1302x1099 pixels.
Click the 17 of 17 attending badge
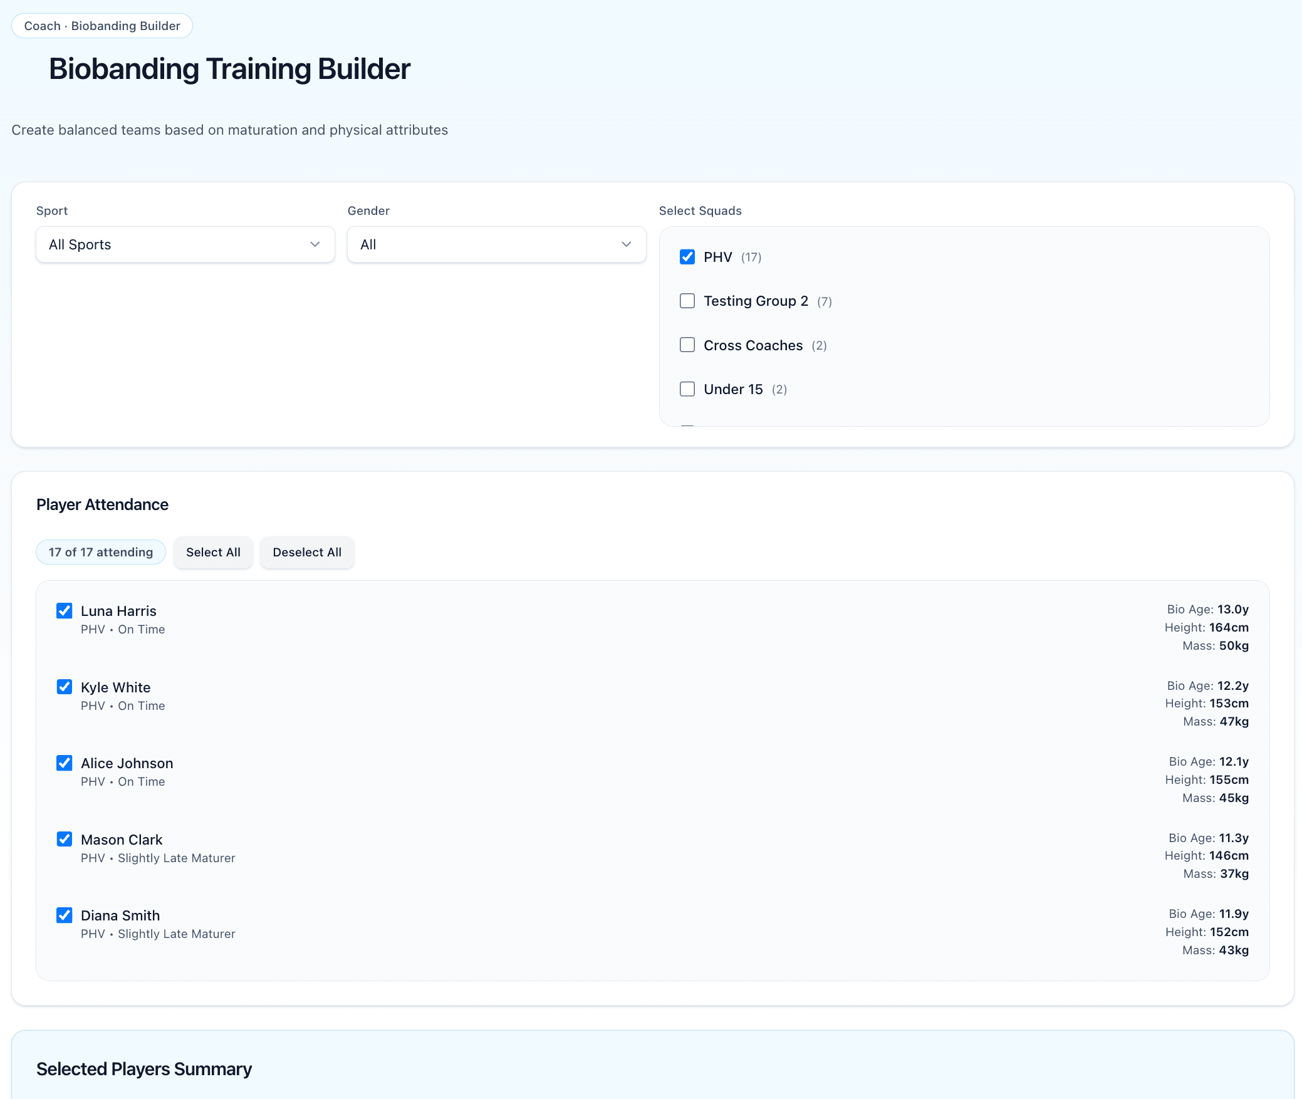pyautogui.click(x=100, y=552)
